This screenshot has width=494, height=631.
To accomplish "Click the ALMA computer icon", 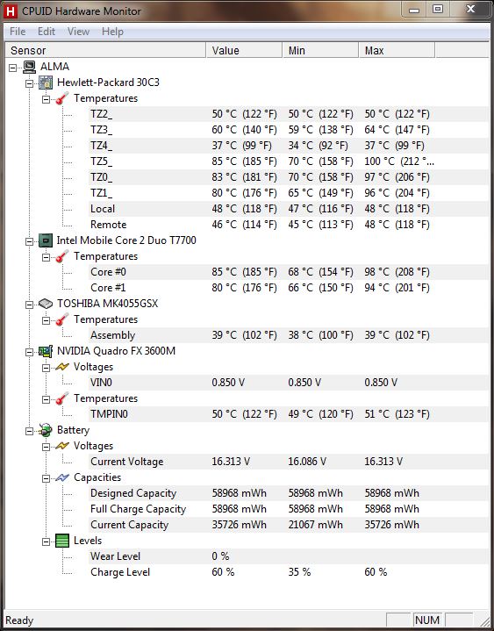I will 29,67.
